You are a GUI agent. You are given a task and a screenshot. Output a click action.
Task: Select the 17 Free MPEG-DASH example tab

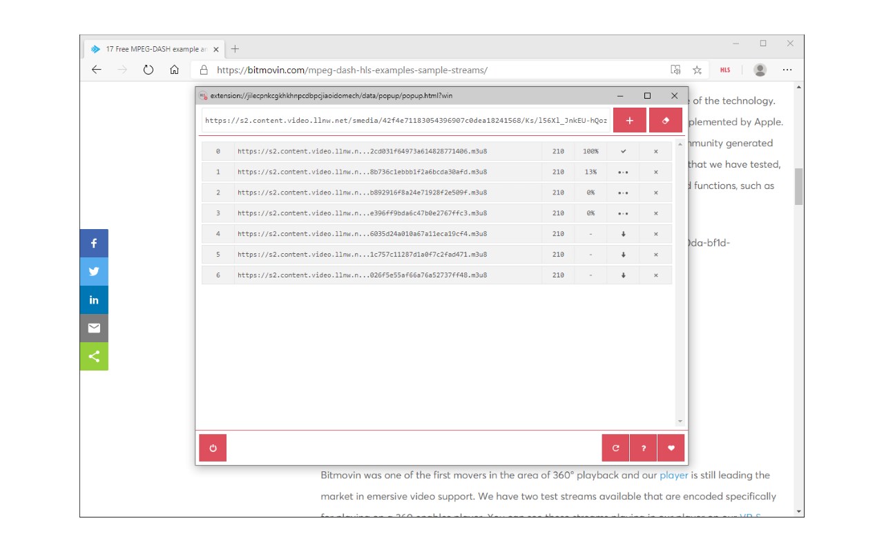point(153,49)
